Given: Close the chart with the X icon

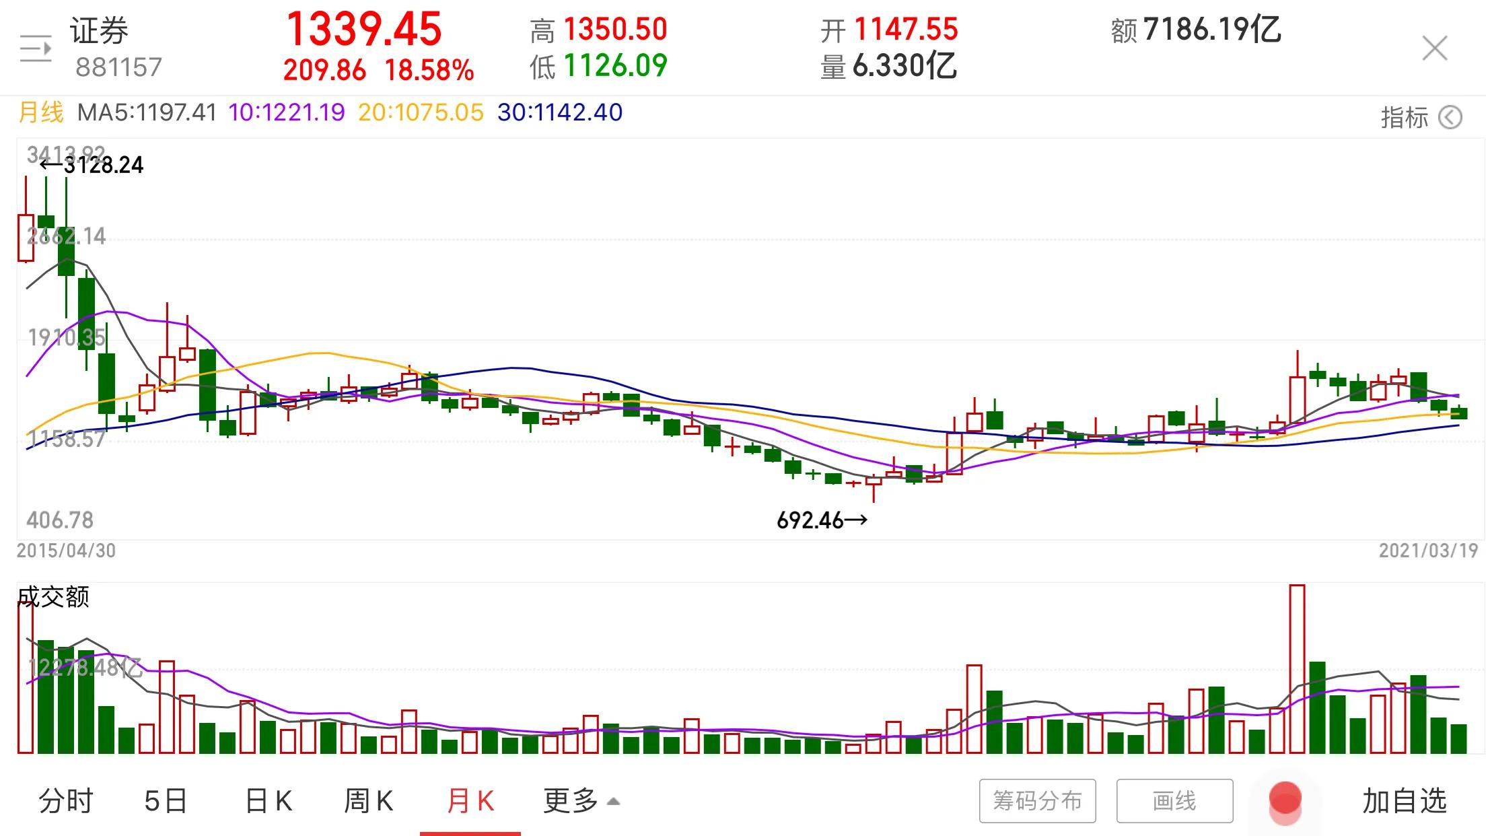Looking at the screenshot, I should [1434, 48].
